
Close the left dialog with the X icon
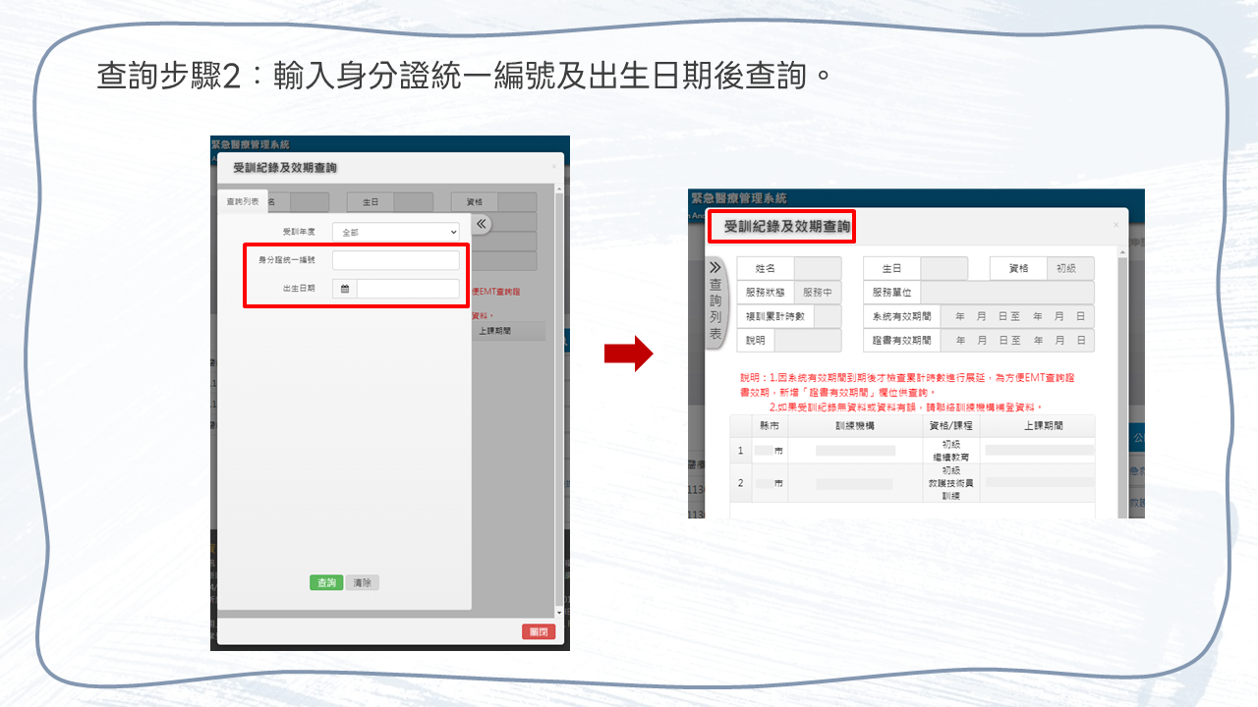tap(553, 166)
